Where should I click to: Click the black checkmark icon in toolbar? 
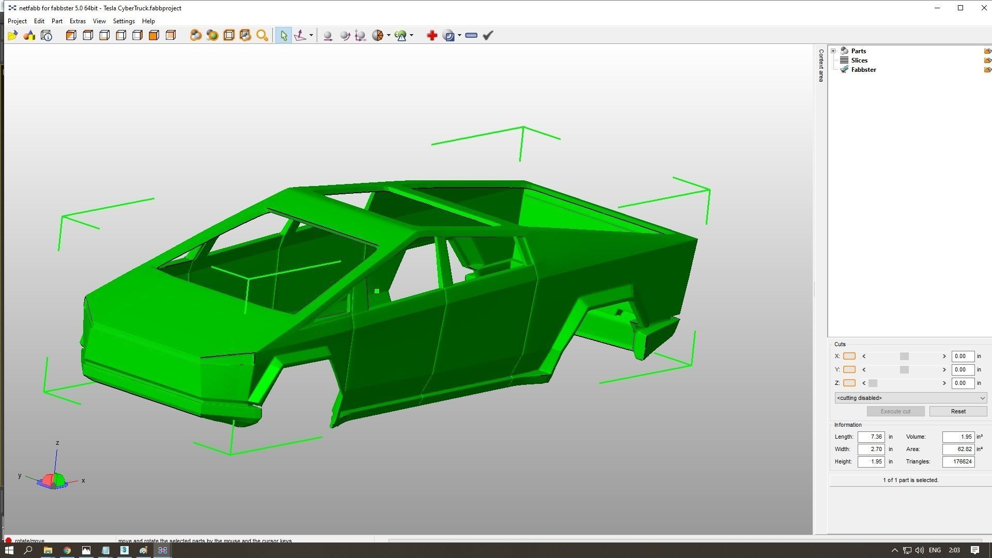tap(488, 35)
